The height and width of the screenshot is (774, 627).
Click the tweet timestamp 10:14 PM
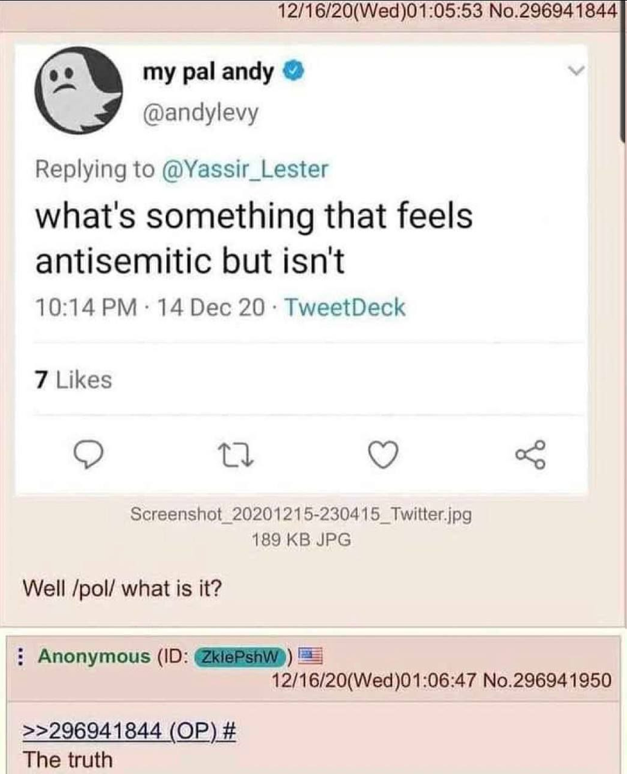click(x=86, y=308)
